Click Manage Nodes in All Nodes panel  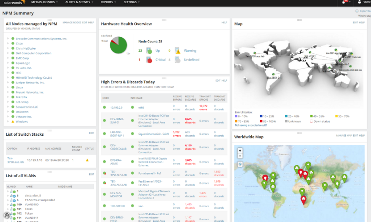point(72,23)
